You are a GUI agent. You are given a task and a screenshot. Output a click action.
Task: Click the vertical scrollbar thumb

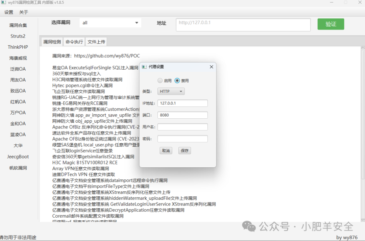(x=363, y=115)
